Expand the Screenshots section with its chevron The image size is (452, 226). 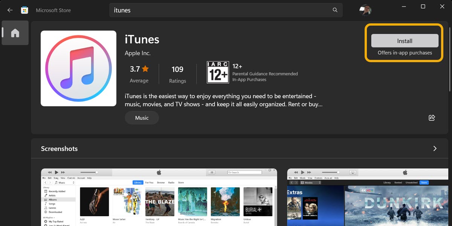click(435, 148)
